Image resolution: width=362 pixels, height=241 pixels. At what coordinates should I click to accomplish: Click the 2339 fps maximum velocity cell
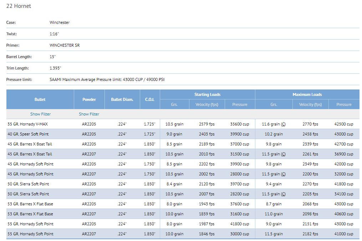pyautogui.click(x=310, y=144)
